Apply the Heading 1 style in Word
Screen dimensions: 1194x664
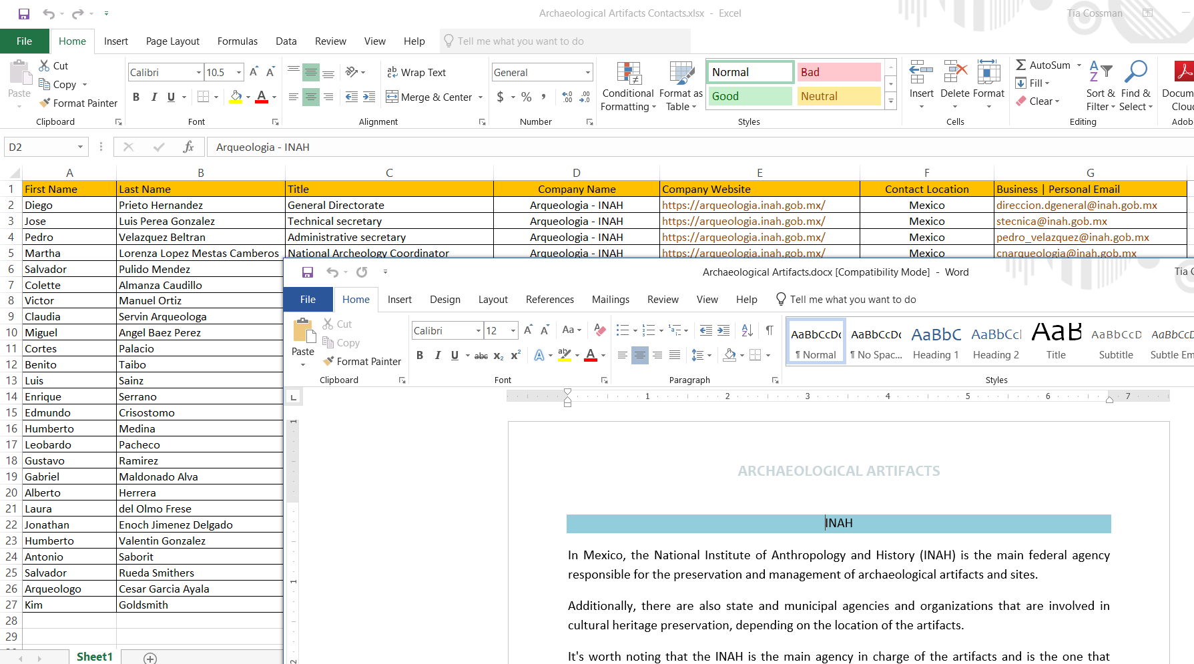[936, 343]
